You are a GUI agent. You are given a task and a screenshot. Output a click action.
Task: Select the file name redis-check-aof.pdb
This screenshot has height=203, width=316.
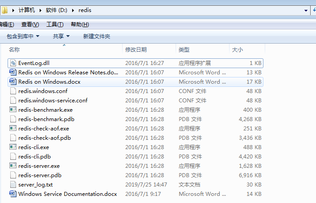click(x=45, y=138)
